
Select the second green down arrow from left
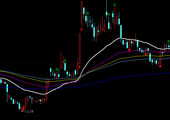[65, 61]
